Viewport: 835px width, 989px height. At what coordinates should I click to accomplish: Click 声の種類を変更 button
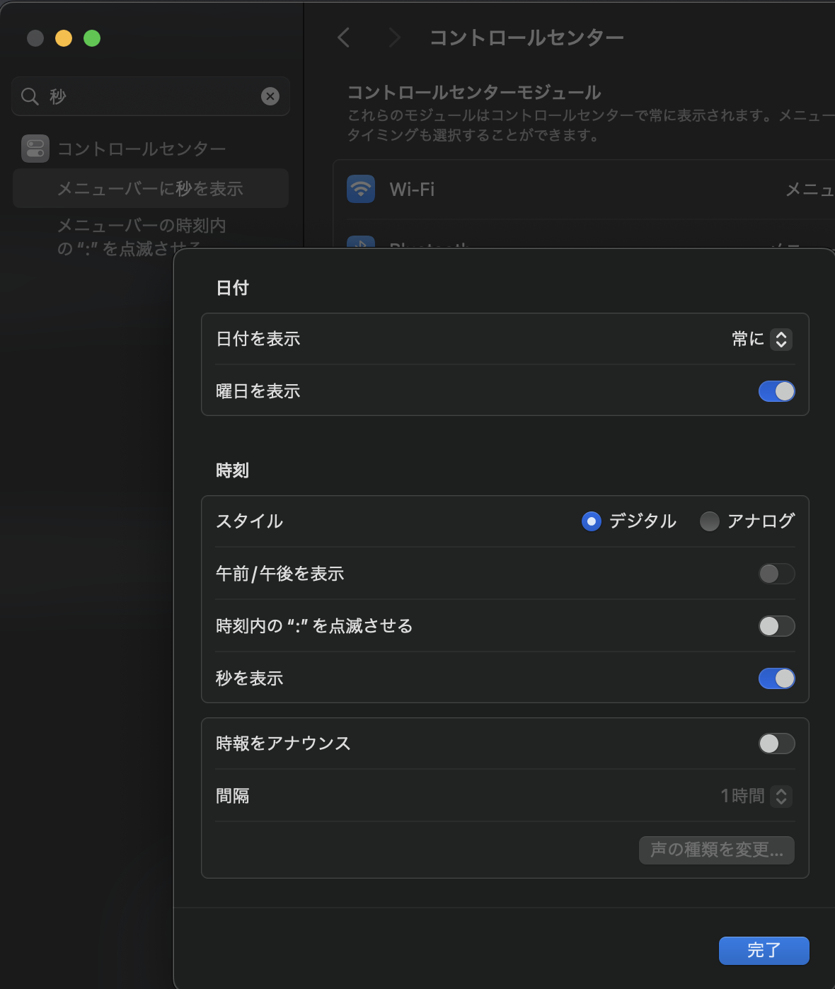pyautogui.click(x=716, y=850)
